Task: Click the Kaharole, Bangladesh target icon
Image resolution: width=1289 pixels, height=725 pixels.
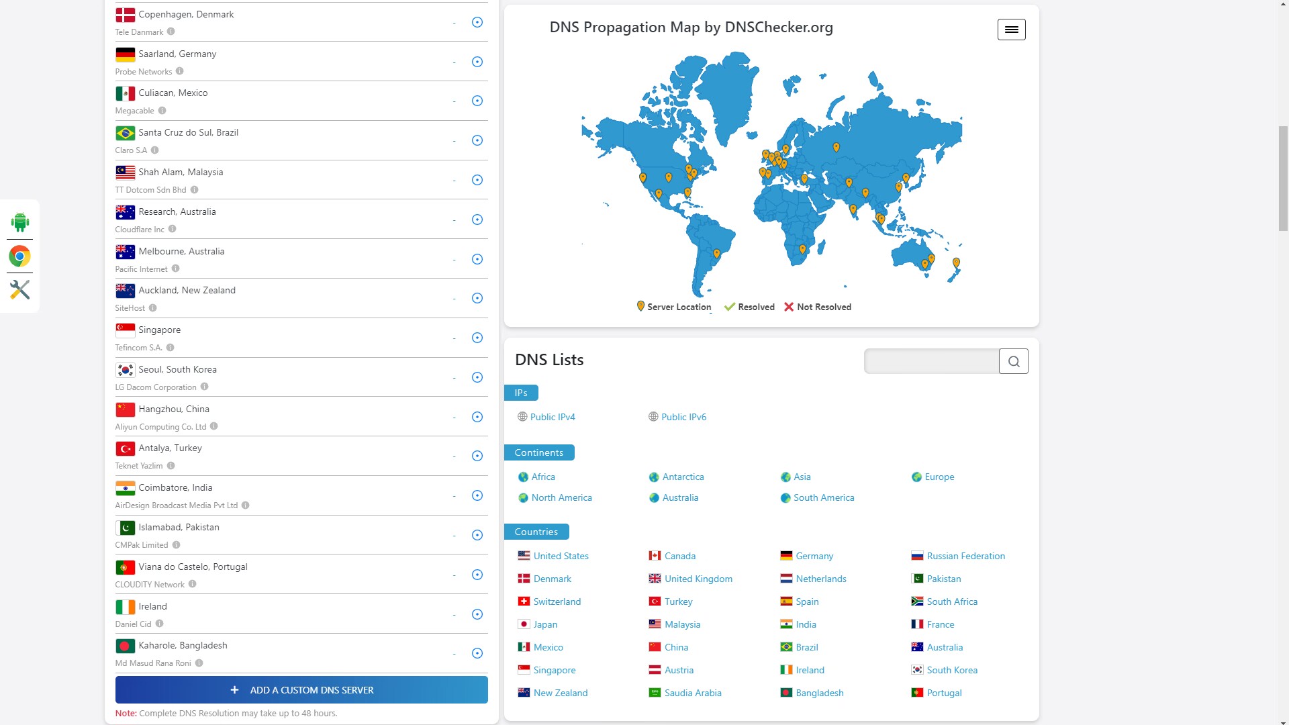Action: point(477,653)
